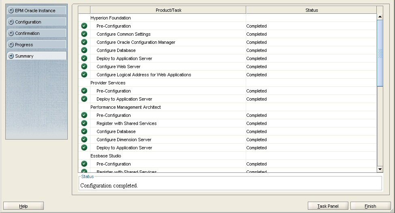Click Finish to close the configurator
The height and width of the screenshot is (213, 395).
click(x=370, y=206)
